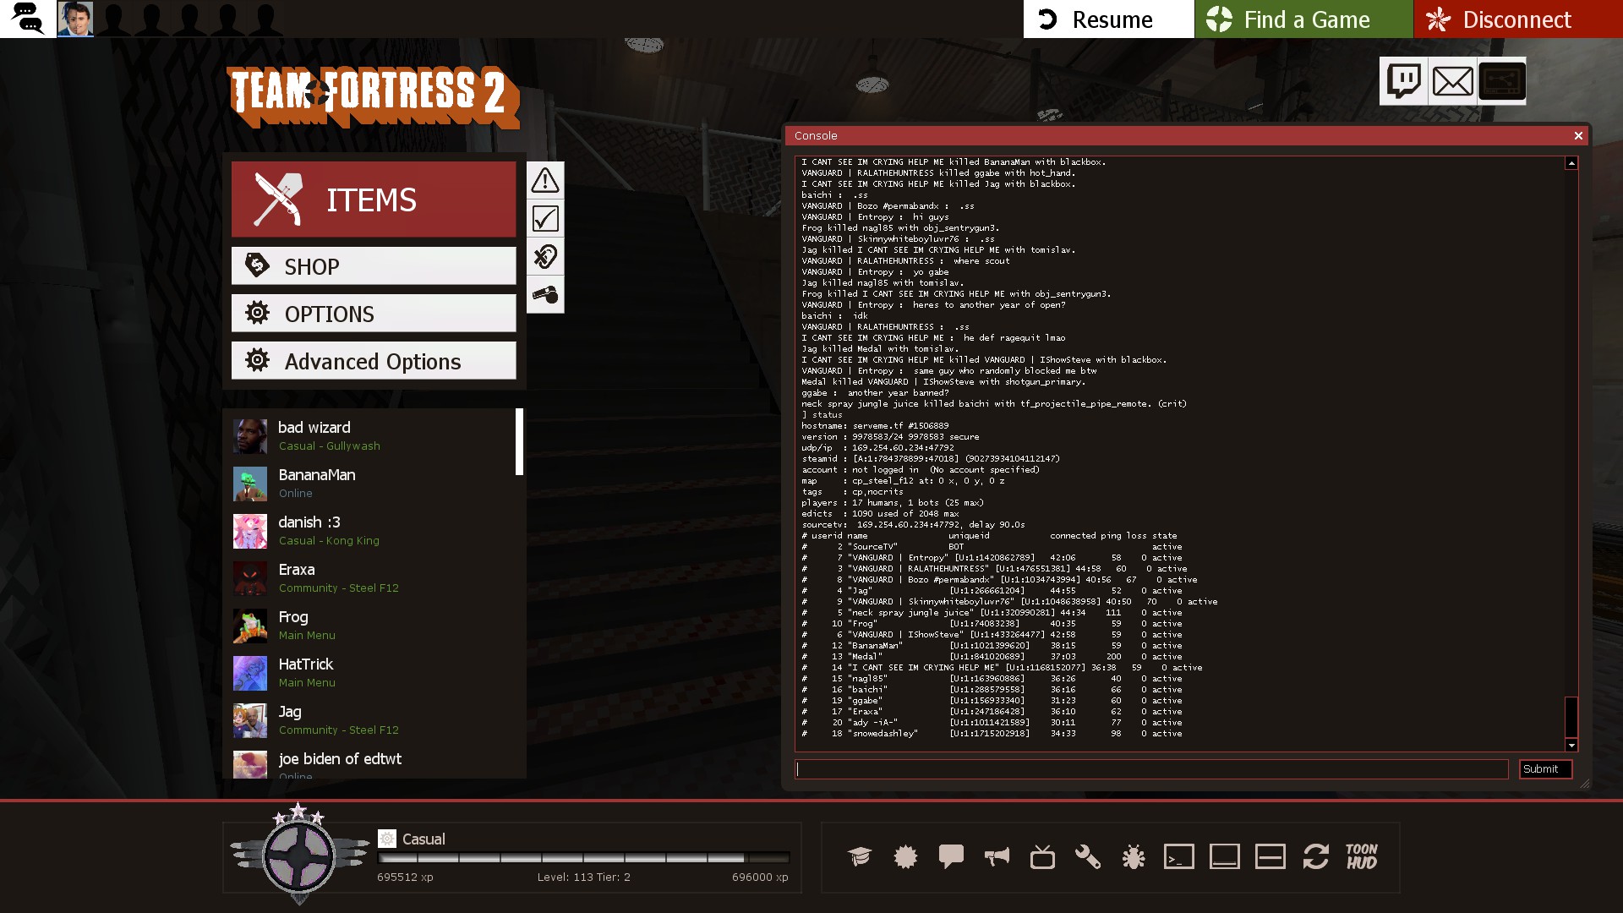The image size is (1623, 913).
Task: Click the speech bubble icon in bottom toolbar
Action: pos(951,857)
